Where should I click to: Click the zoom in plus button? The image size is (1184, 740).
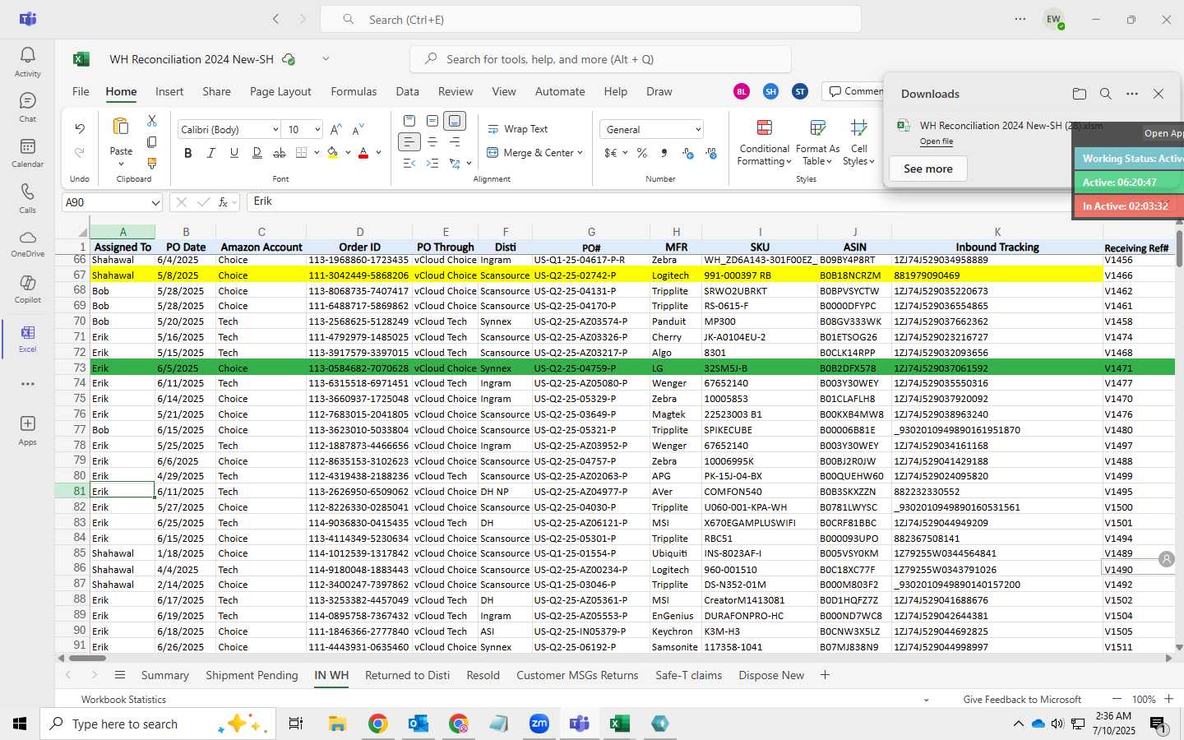tap(1168, 699)
